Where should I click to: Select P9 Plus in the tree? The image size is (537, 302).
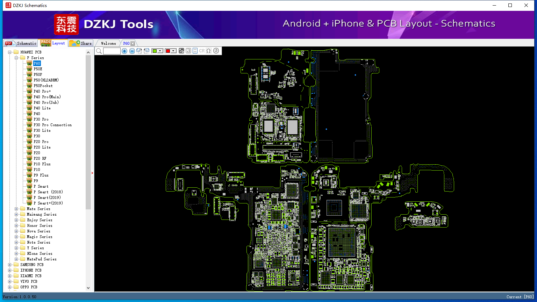pos(41,175)
